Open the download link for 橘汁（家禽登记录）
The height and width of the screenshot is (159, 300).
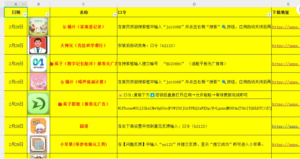[286, 27]
